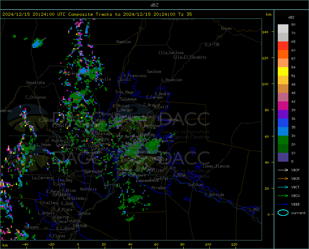Viewport: 309px width, 249px height.
Task: Click the Carrizal place label
Action: pos(112,185)
